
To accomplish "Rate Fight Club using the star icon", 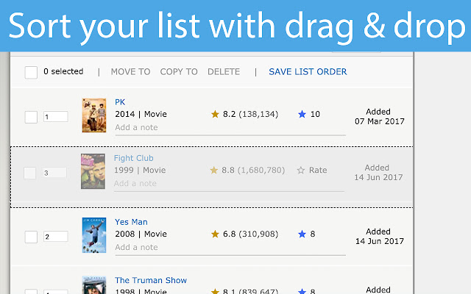I will click(x=300, y=171).
